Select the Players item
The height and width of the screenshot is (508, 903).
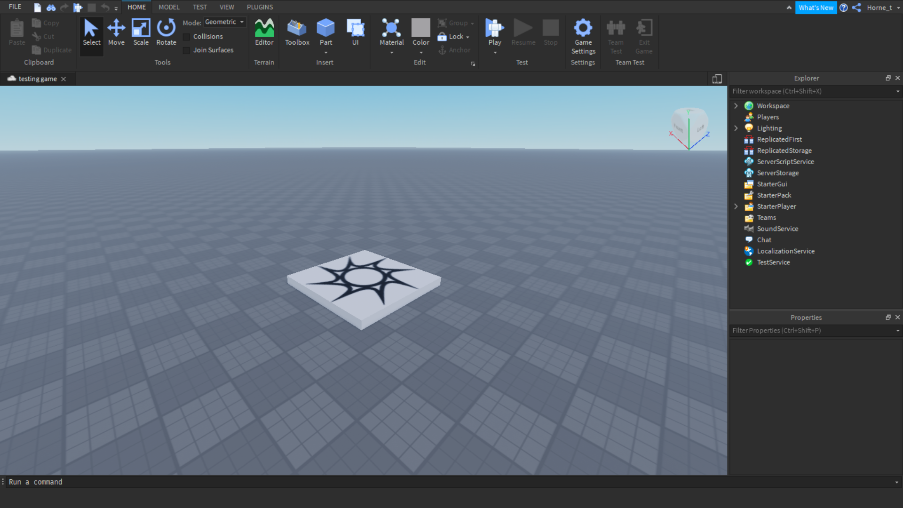[768, 117]
